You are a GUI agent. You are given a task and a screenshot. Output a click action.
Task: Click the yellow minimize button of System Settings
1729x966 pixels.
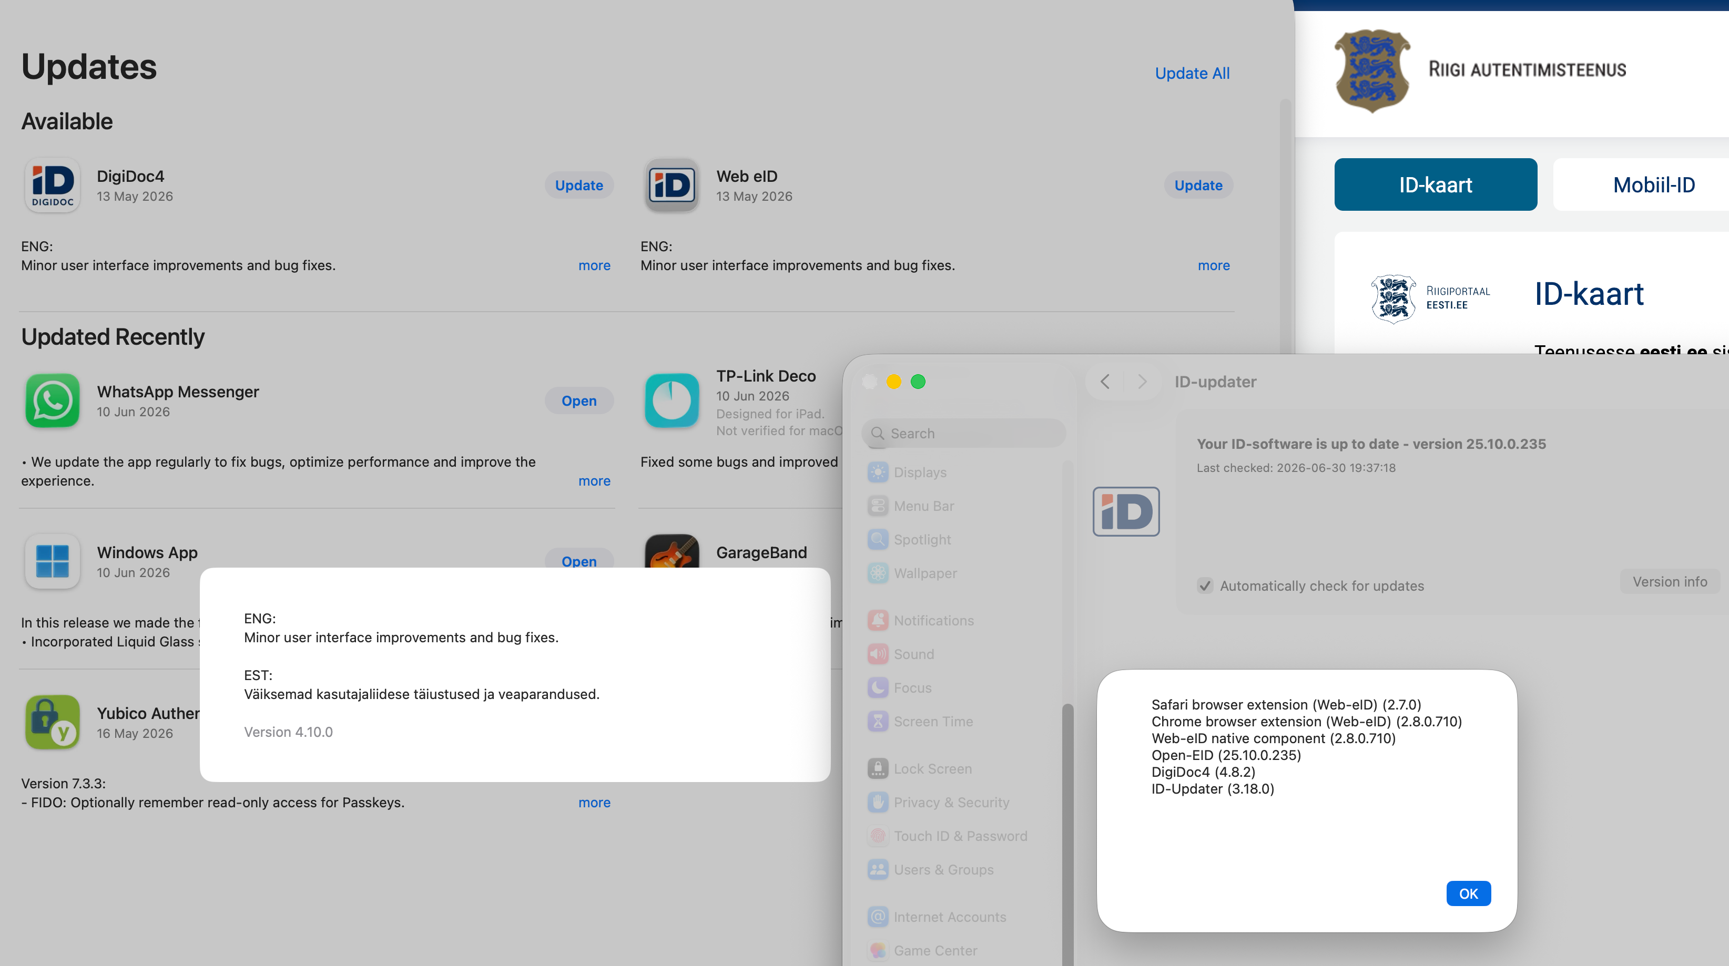(894, 382)
